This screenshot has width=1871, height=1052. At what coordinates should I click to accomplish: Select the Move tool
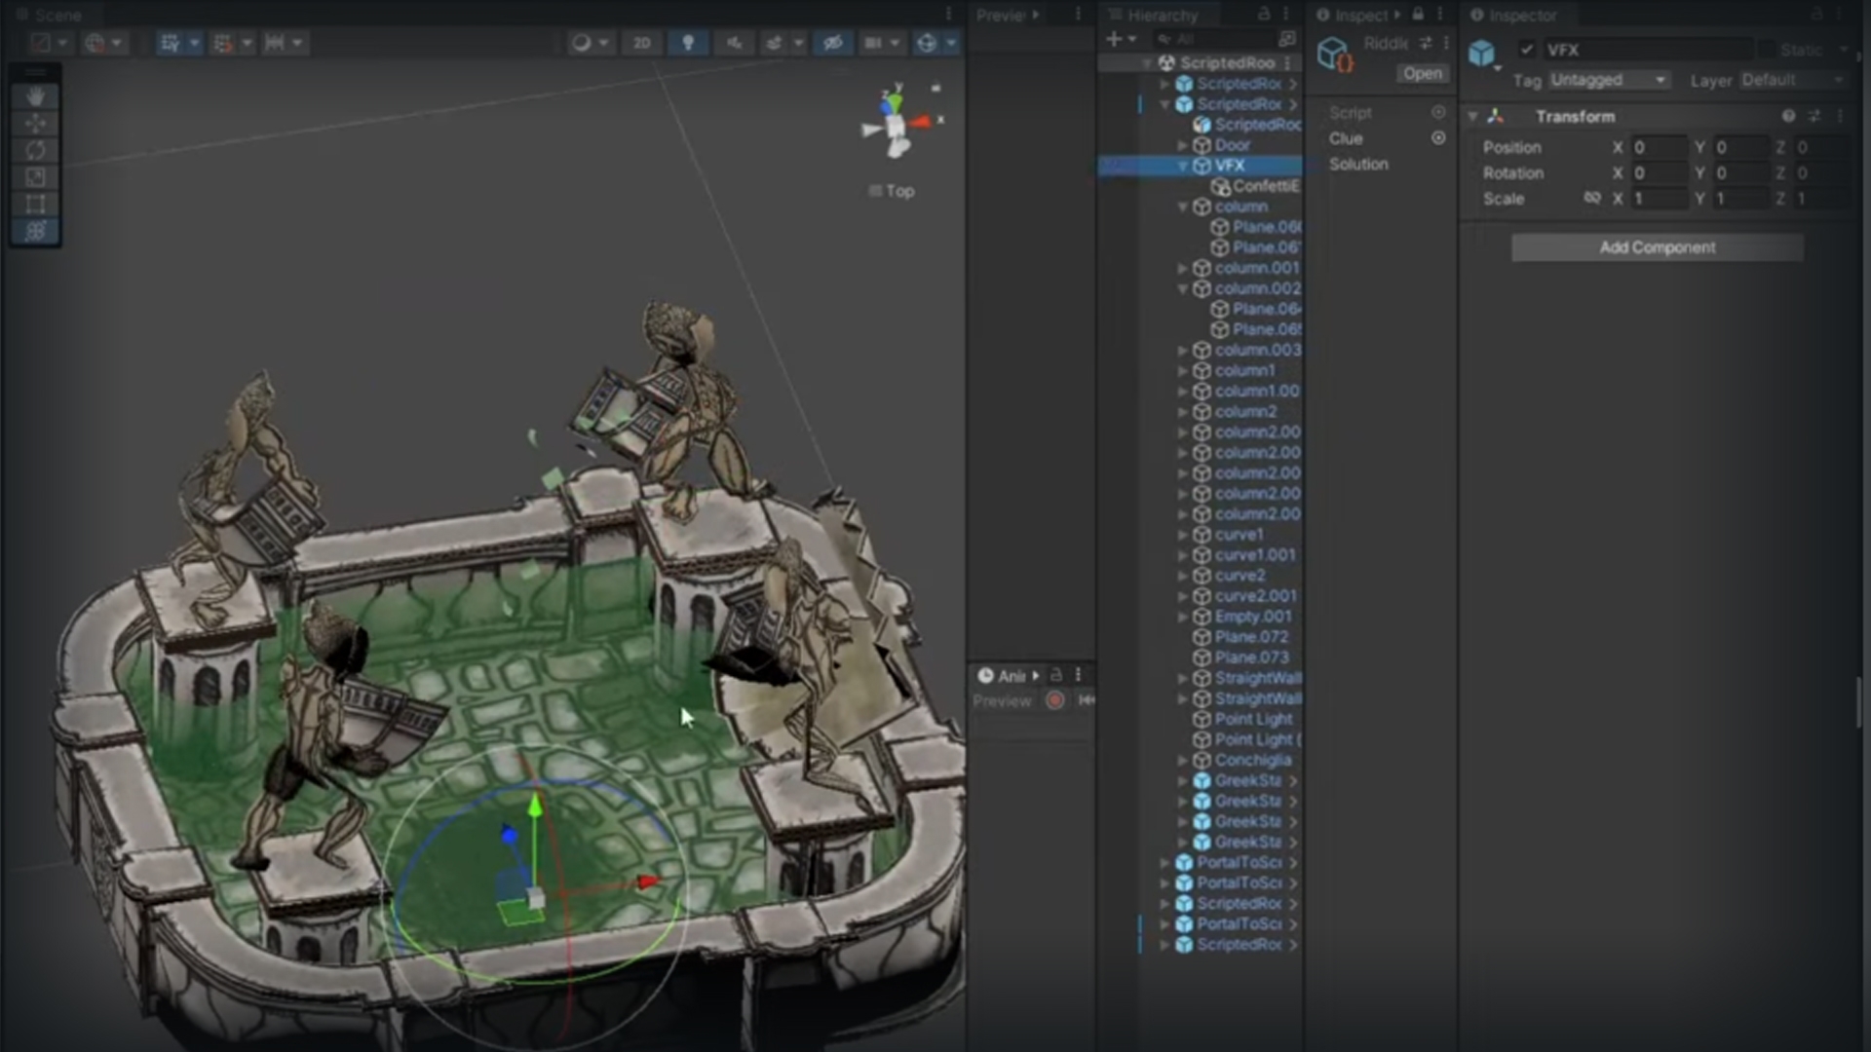[x=36, y=124]
